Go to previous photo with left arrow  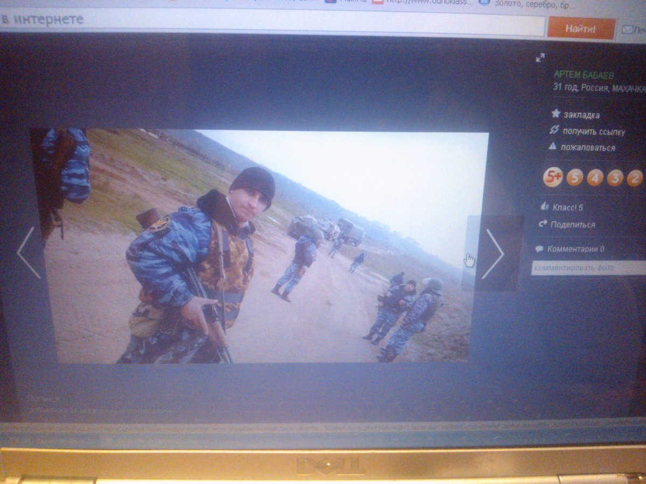tap(29, 252)
